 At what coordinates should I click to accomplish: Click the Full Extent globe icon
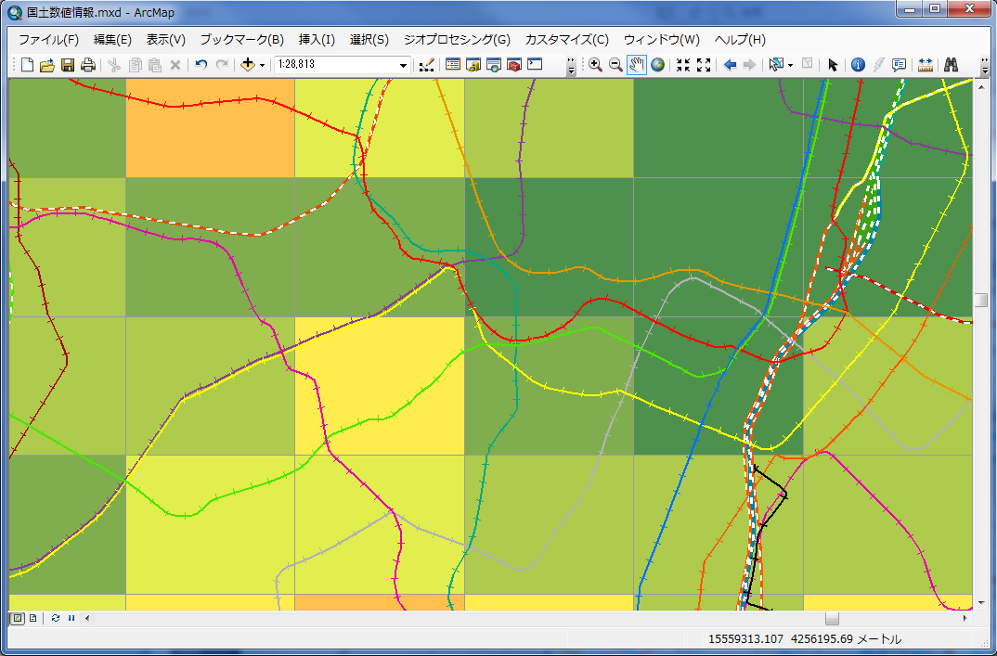(657, 65)
